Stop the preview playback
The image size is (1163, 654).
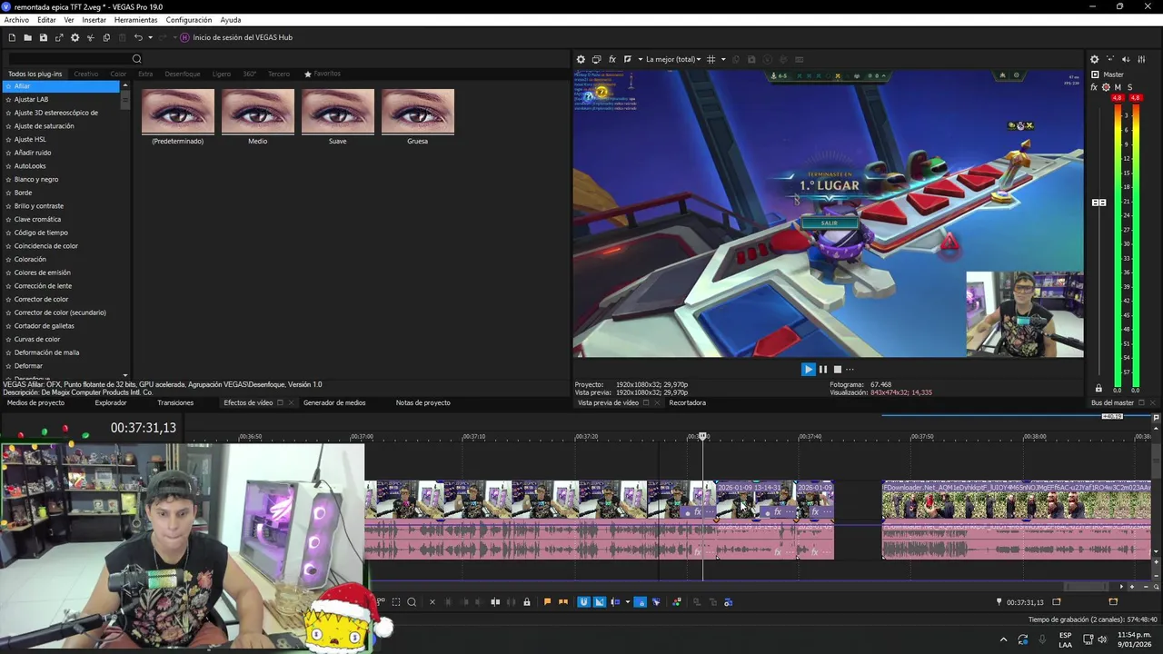[838, 369]
